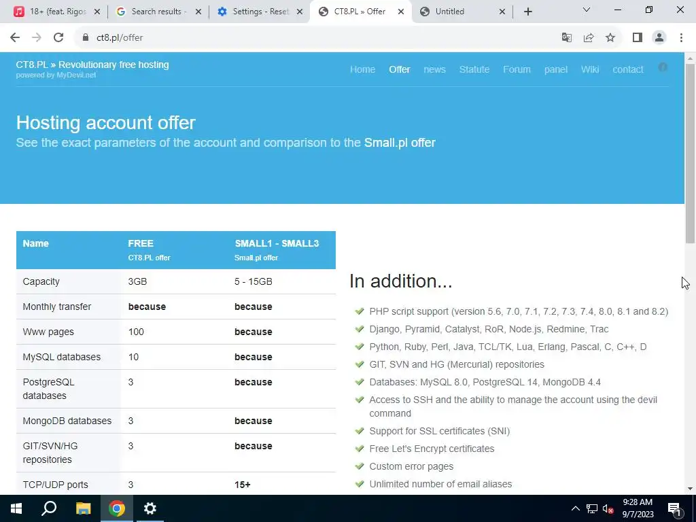The image size is (696, 522).
Task: Click the Capacity row label
Action: point(41,281)
